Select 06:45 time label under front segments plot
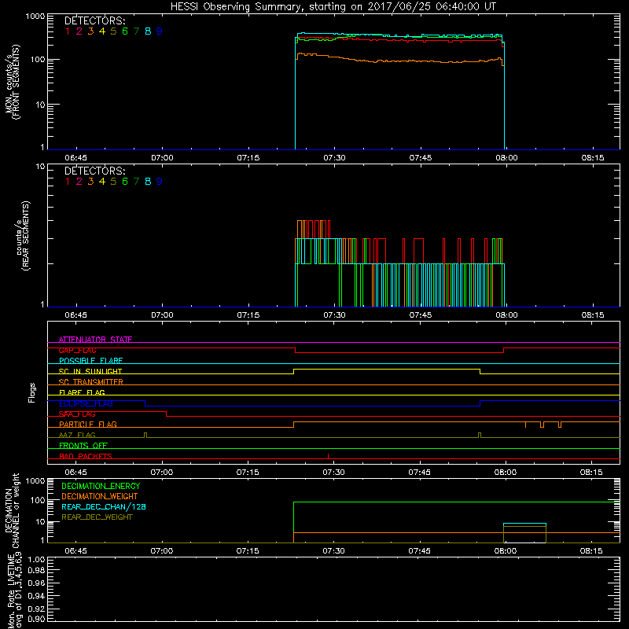Viewport: 629px width, 629px height. 75,158
